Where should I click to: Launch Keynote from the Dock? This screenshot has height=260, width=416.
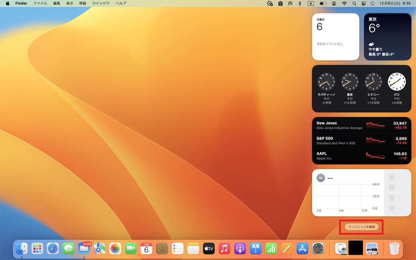point(255,248)
